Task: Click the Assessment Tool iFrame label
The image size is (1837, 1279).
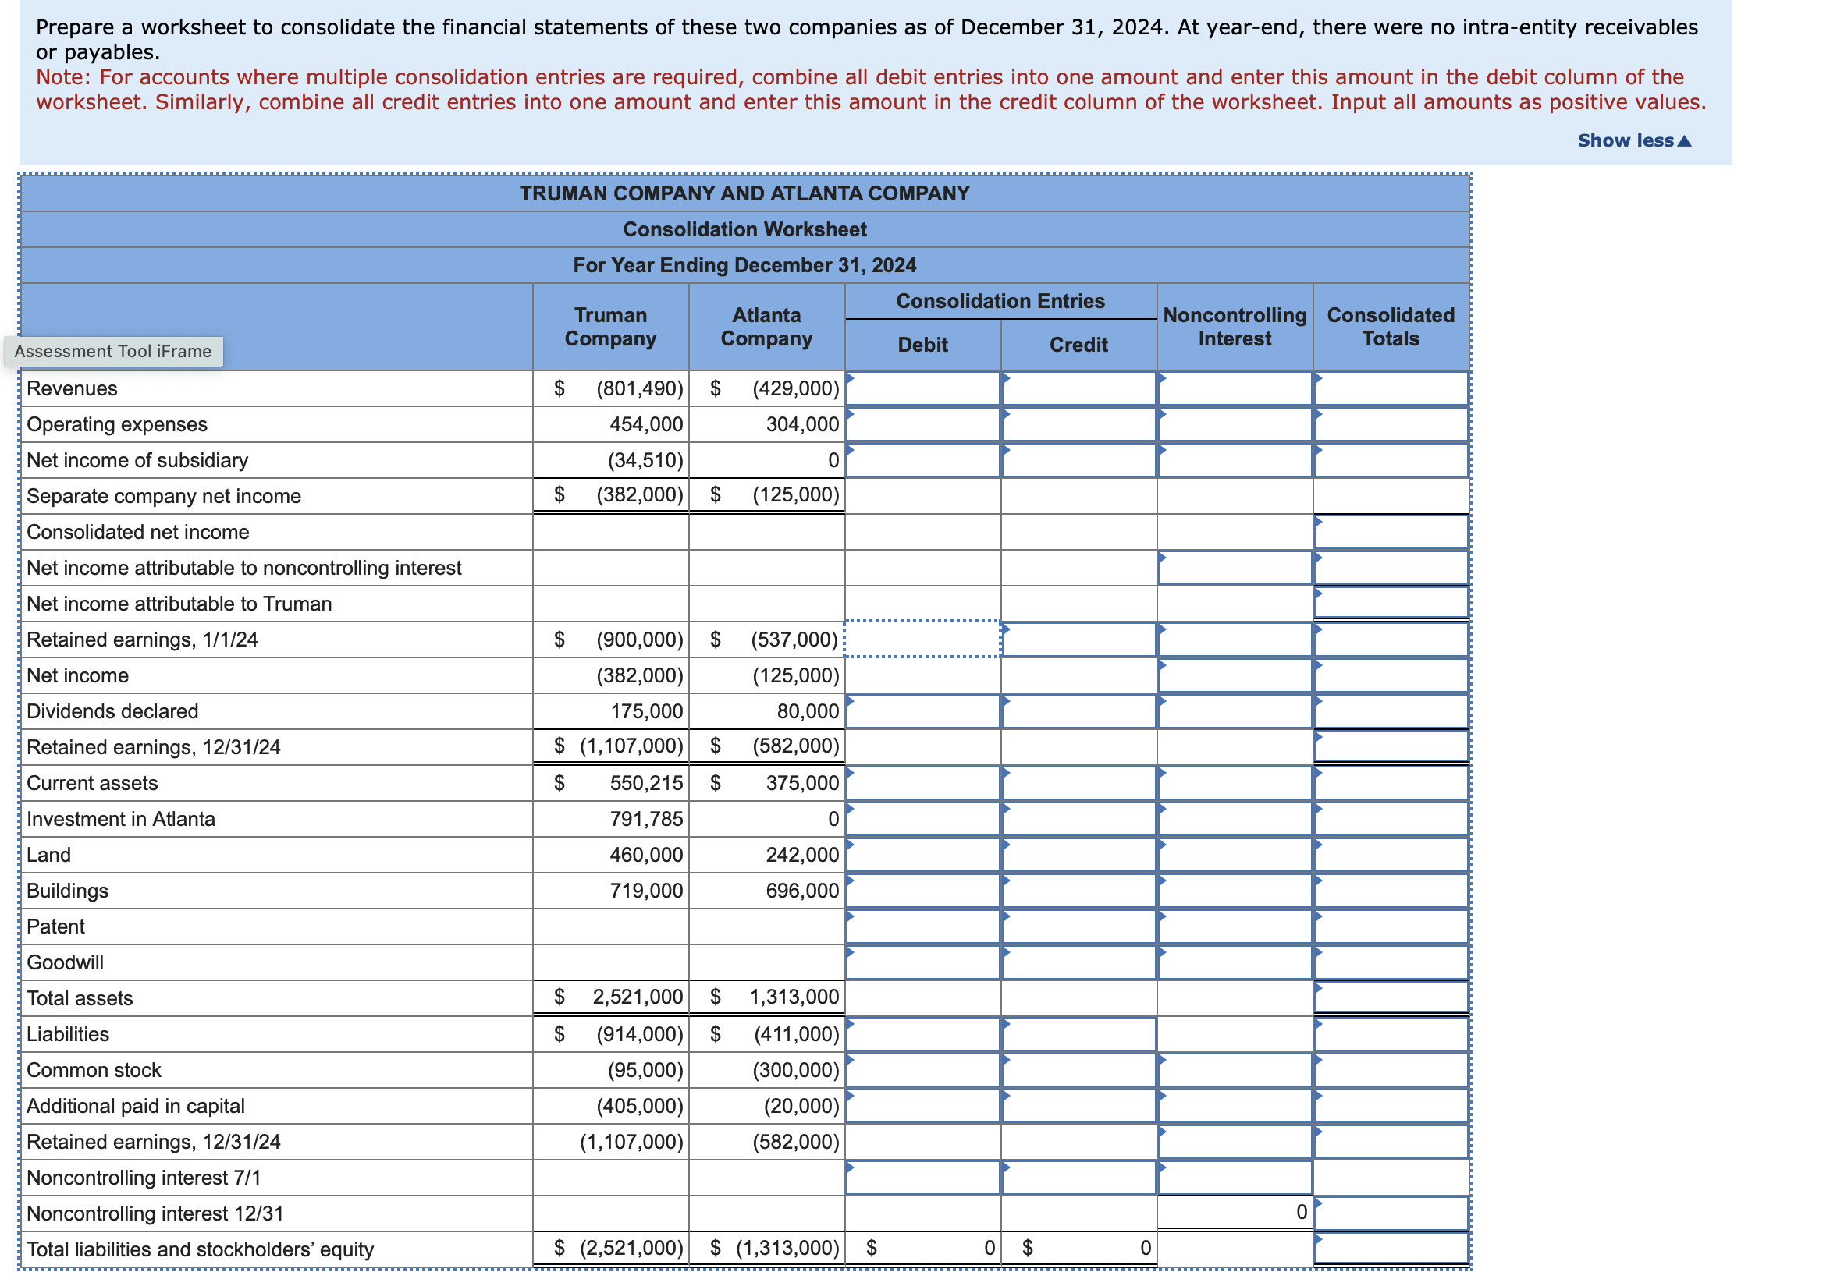Action: pos(113,352)
